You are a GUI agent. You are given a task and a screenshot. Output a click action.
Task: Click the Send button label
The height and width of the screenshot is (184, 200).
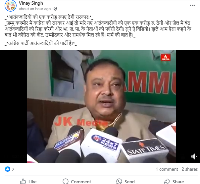[x=129, y=182]
